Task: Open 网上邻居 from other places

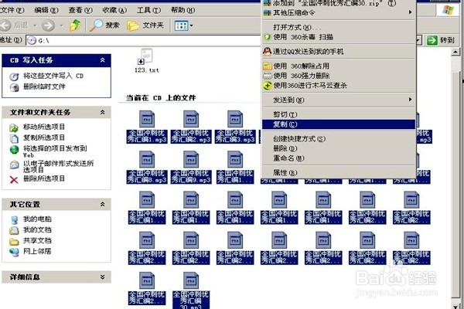Action: (x=37, y=251)
